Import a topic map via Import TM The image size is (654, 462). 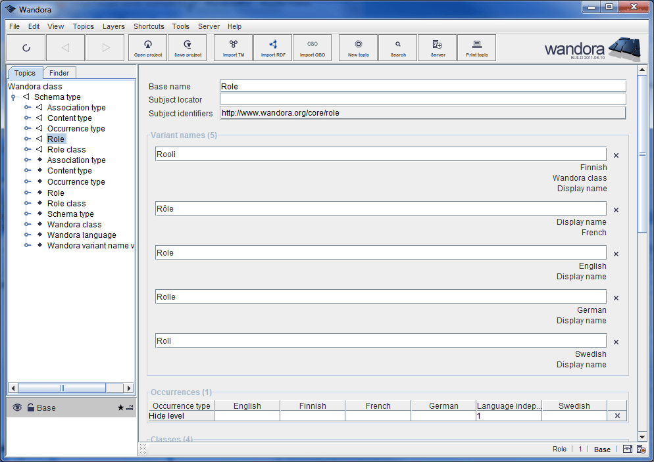[x=233, y=47]
